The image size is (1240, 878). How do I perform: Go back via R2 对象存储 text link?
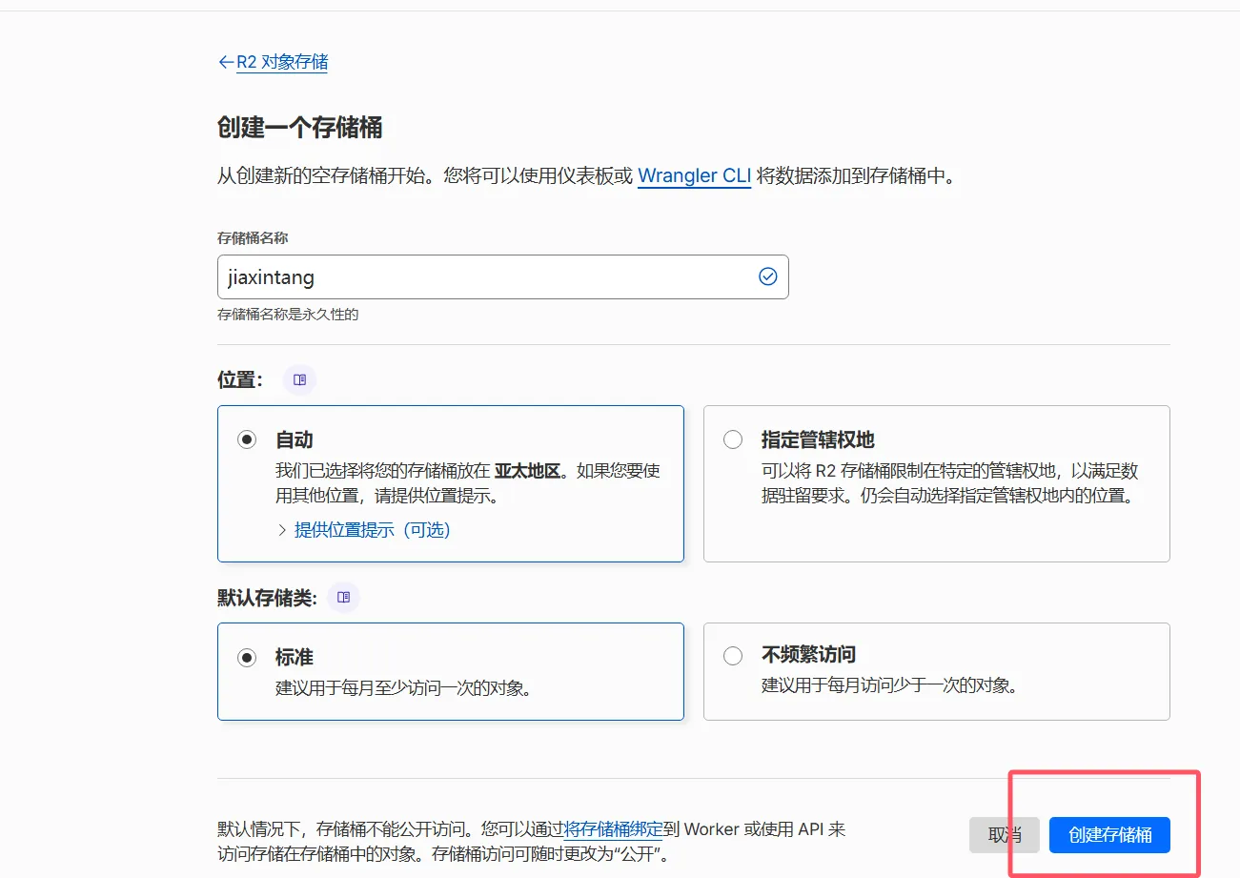[282, 62]
